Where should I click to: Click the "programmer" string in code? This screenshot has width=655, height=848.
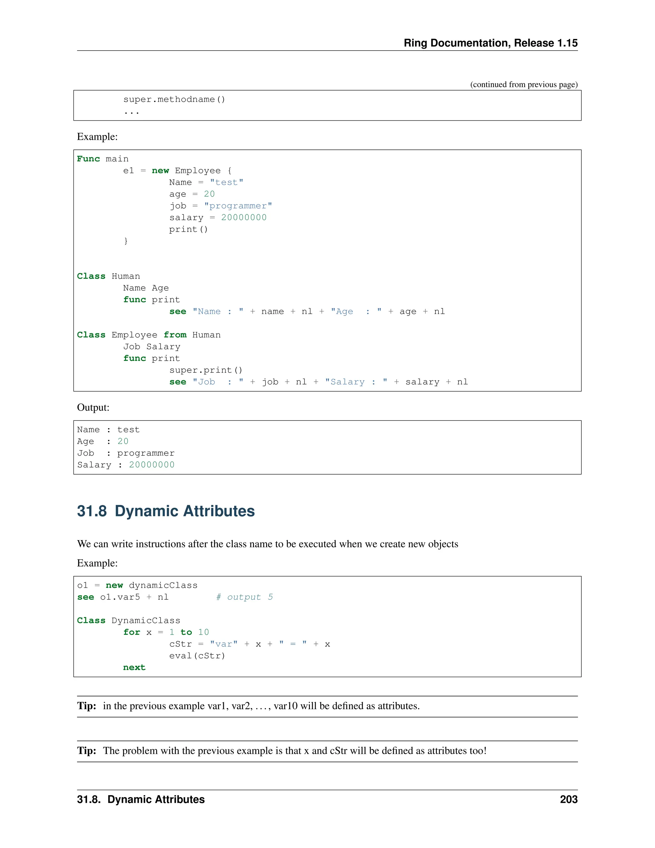(238, 206)
